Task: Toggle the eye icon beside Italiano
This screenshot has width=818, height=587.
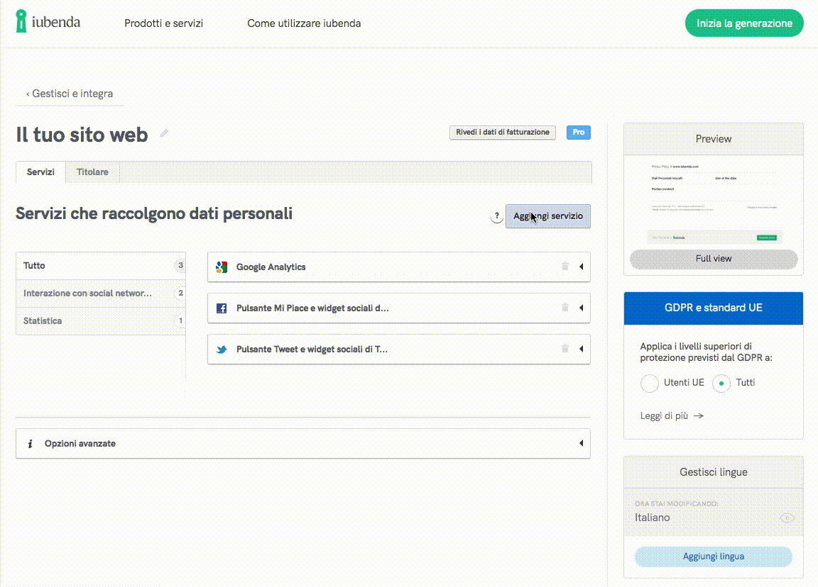Action: [786, 518]
